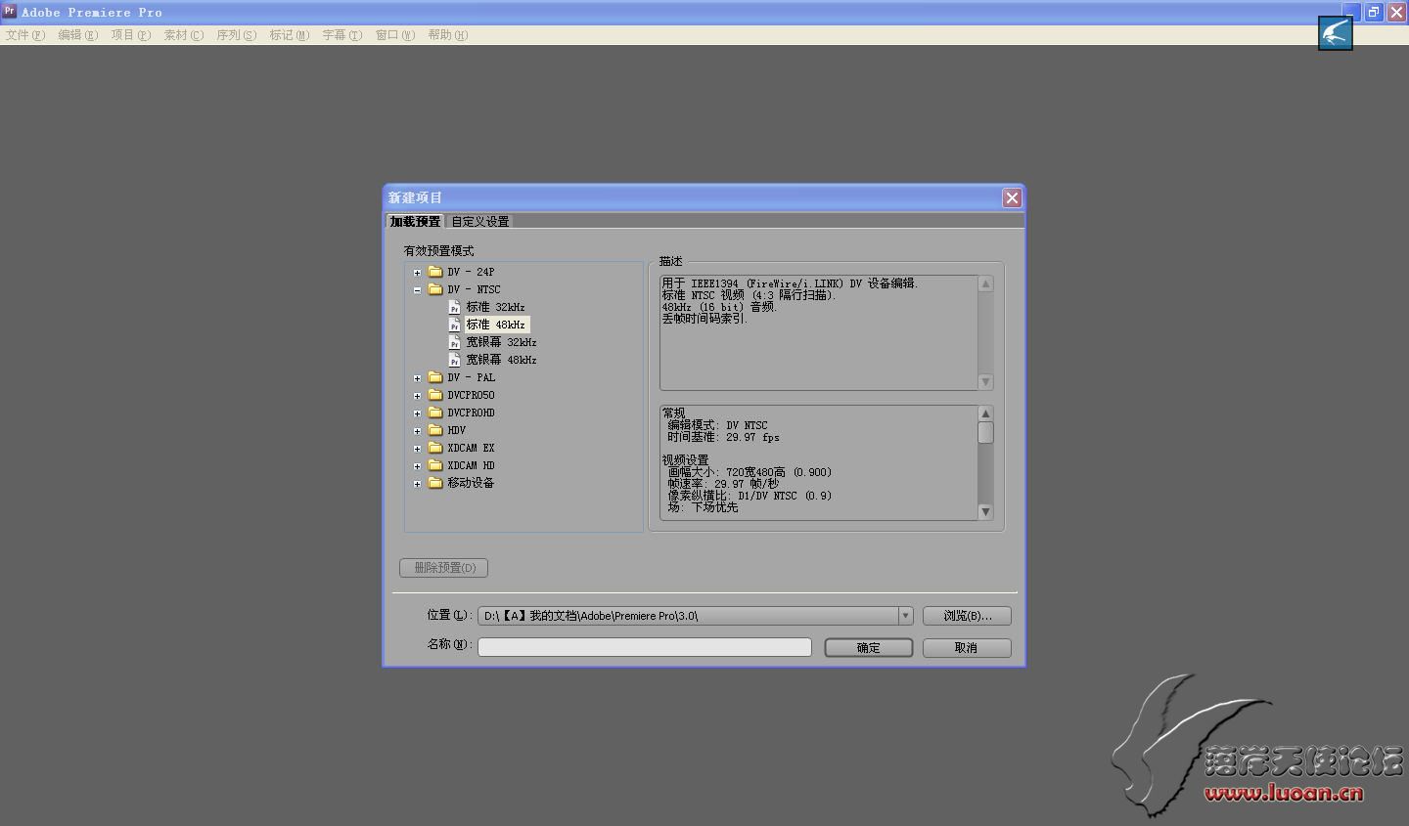The height and width of the screenshot is (826, 1409).
Task: Click the HDV folder icon
Action: 435,430
